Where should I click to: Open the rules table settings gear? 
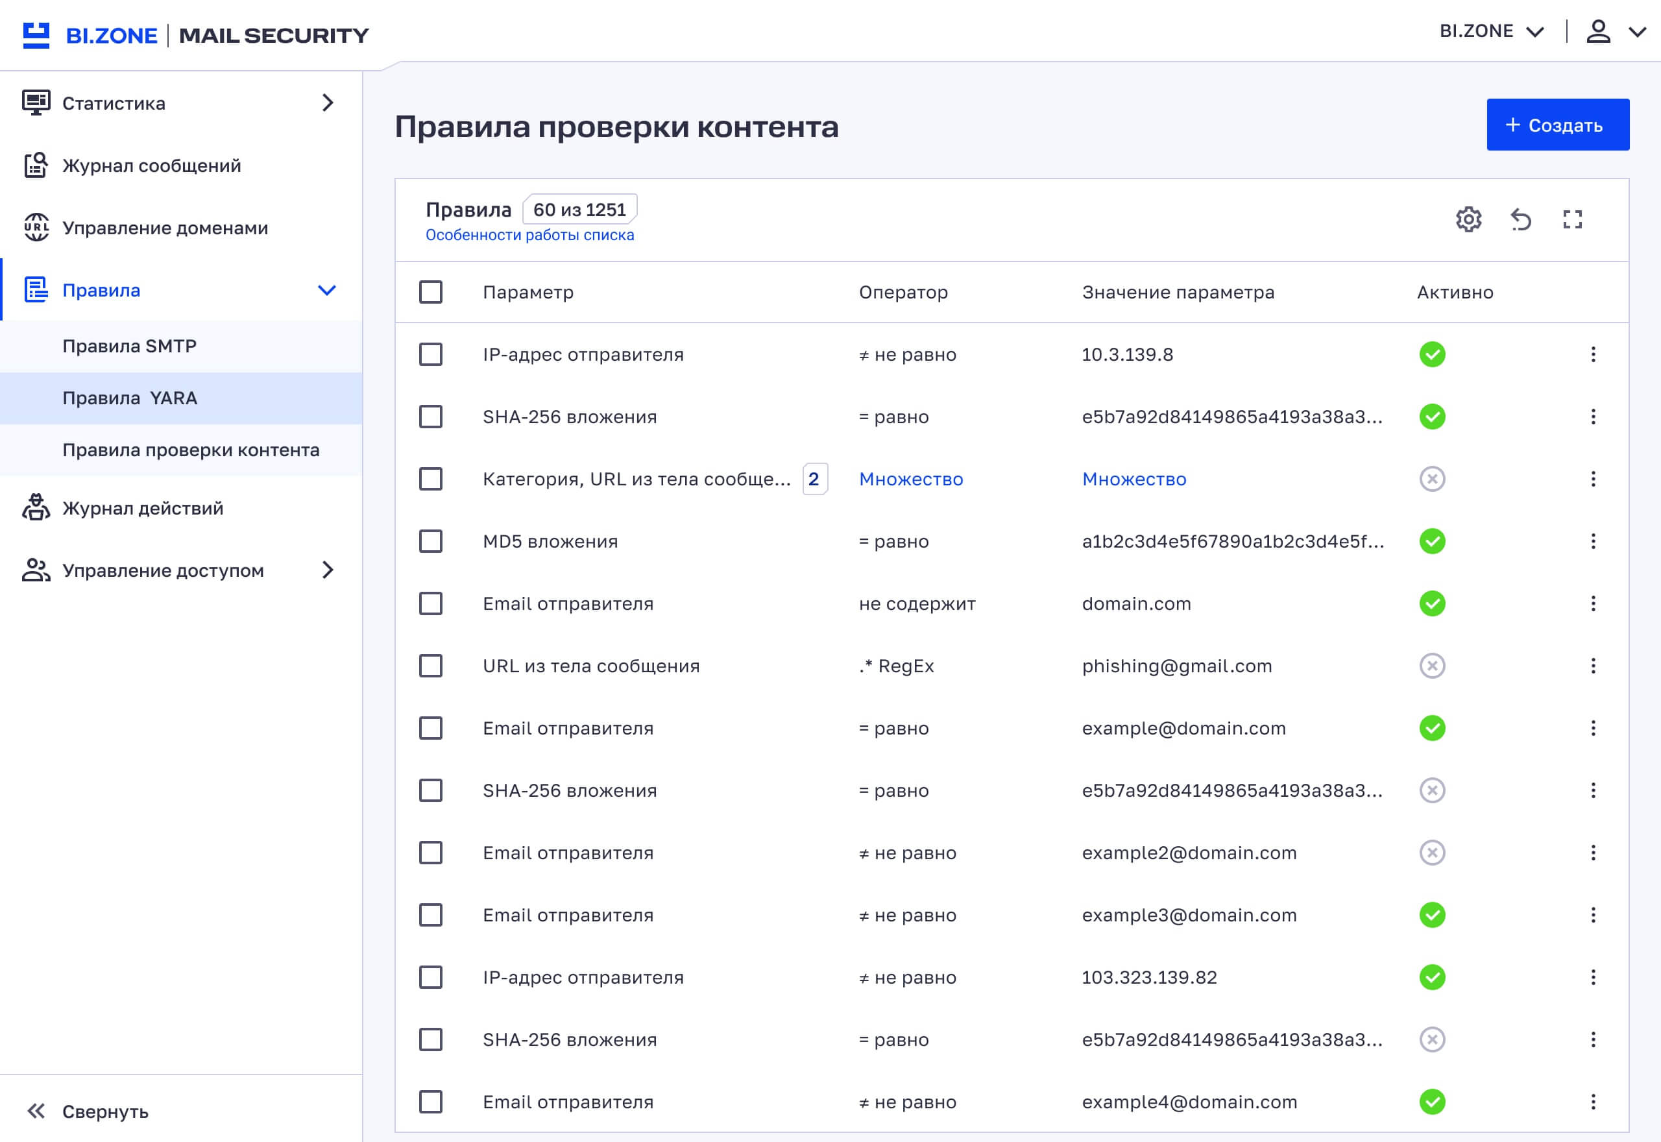1468,220
